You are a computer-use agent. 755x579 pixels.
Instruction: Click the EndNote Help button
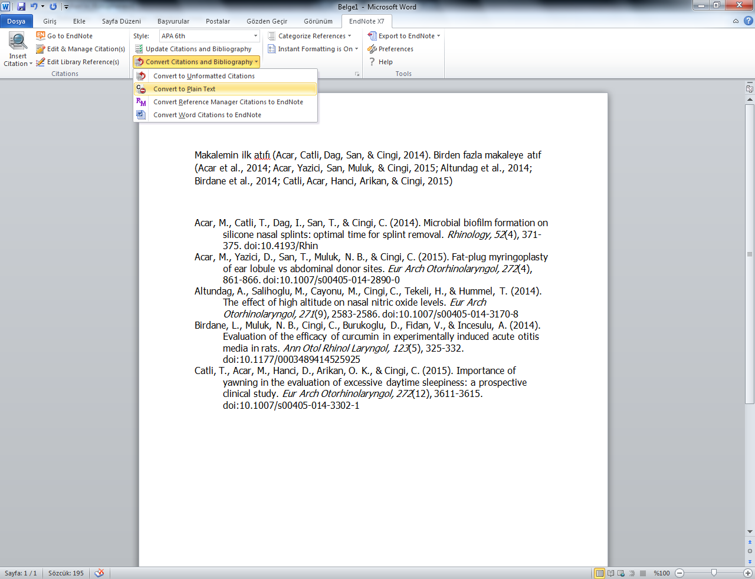click(380, 62)
